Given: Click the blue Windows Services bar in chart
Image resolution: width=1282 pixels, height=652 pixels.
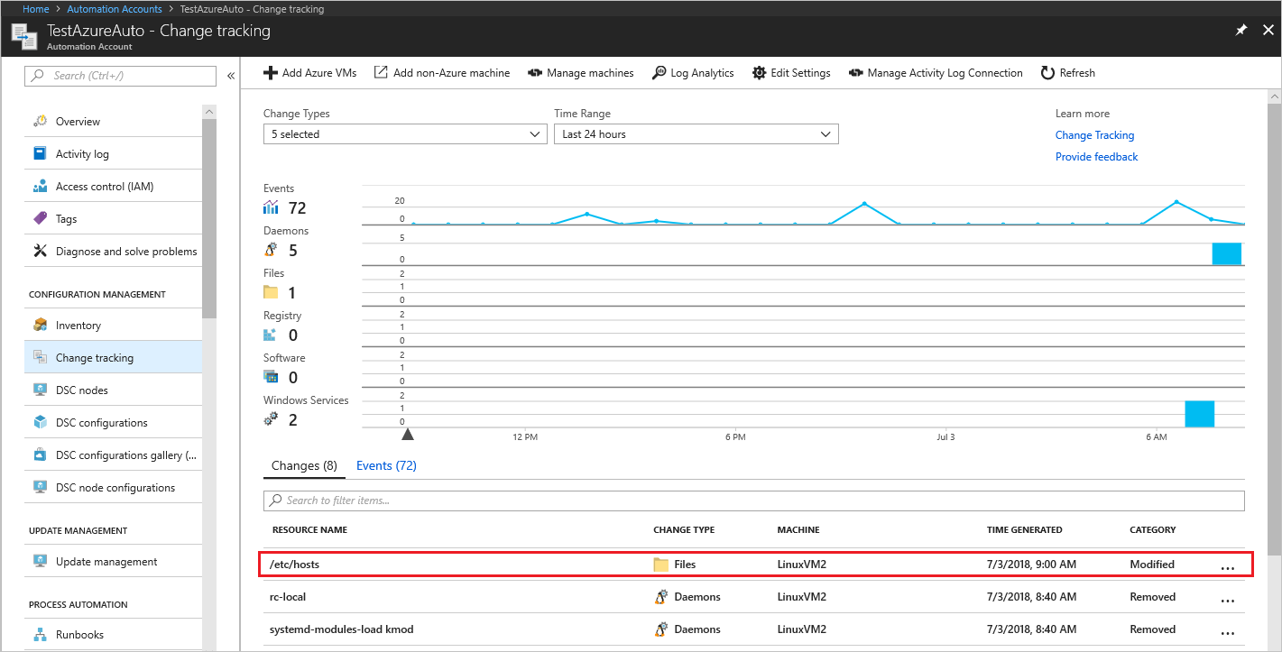Looking at the screenshot, I should point(1199,413).
